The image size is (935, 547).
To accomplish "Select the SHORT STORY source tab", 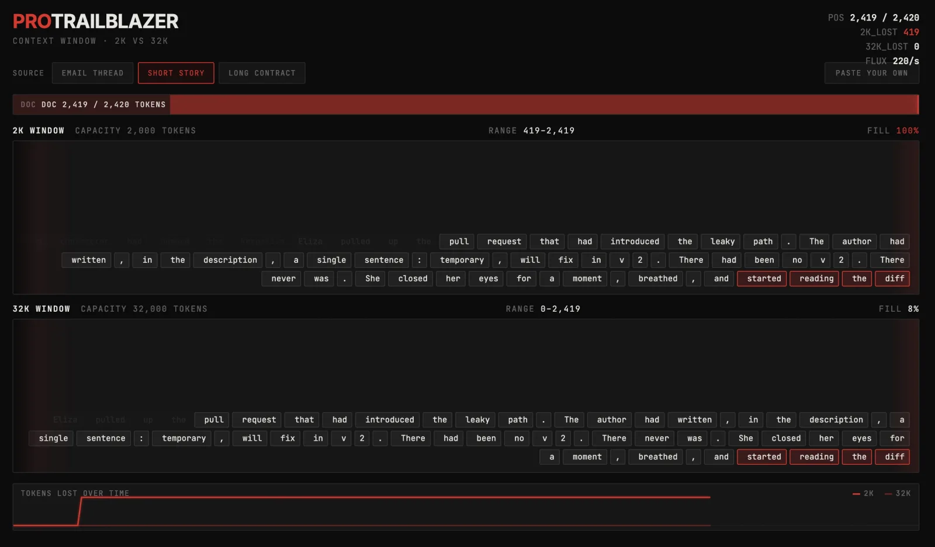I will click(176, 73).
